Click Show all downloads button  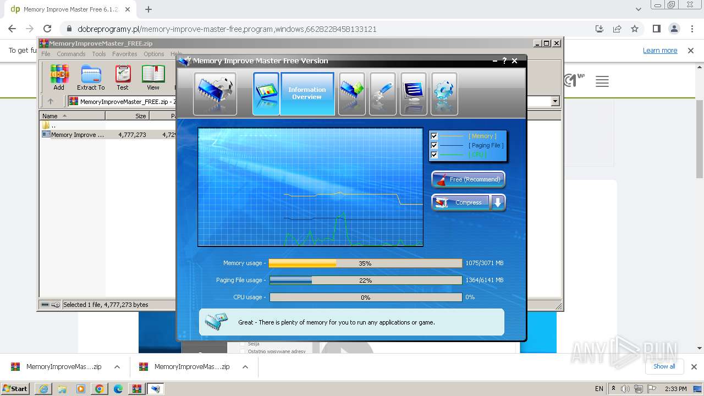664,366
